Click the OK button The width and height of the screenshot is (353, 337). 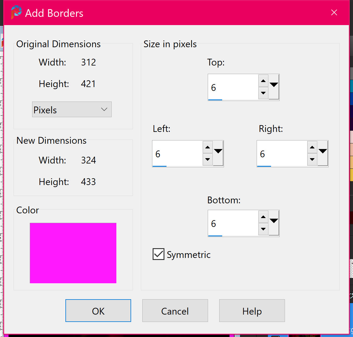98,311
